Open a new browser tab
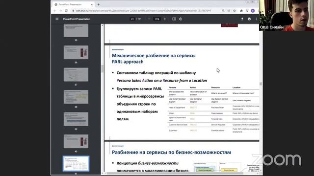 tap(99, 4)
